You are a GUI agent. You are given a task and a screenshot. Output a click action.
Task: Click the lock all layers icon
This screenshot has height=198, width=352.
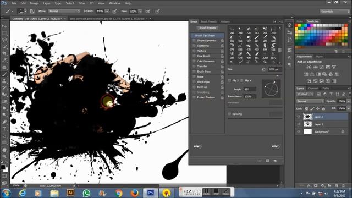click(323, 109)
